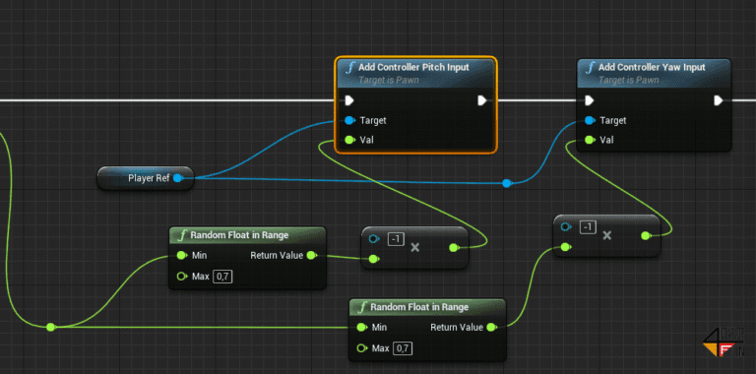
Task: Select the Add Controller Pitch Input node title
Action: tap(413, 68)
